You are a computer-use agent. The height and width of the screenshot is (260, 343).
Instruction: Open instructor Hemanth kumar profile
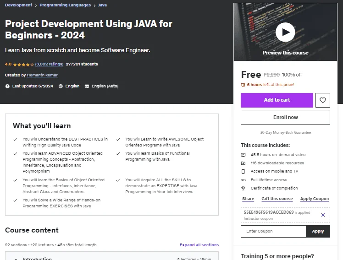(42, 75)
